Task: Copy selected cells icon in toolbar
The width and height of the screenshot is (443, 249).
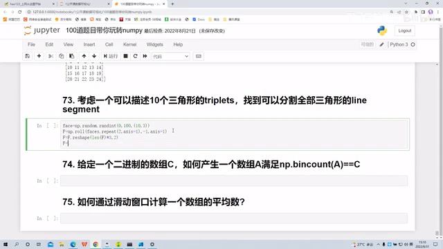Action: coord(62,56)
